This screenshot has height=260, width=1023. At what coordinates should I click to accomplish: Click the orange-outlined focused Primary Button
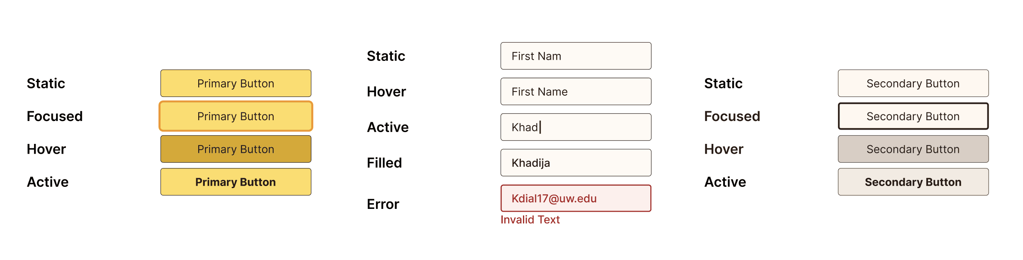pos(235,117)
